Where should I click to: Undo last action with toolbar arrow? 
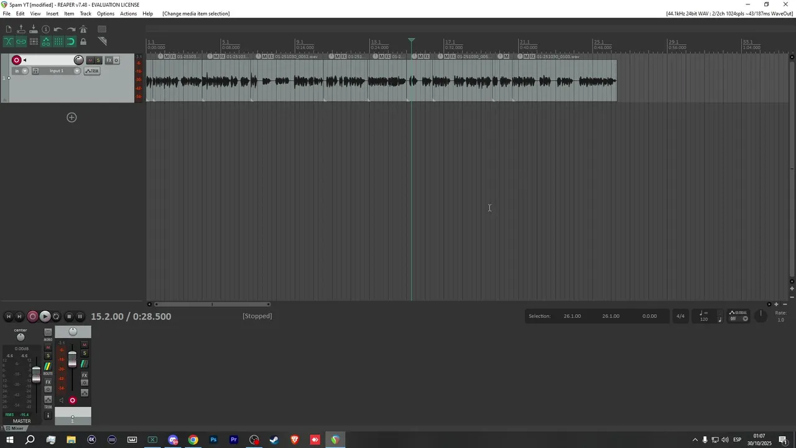point(58,29)
